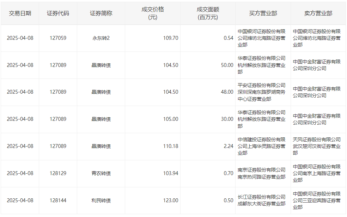The image size is (347, 217).
Task: Sort by the 证券代码 column header
Action: (58, 13)
